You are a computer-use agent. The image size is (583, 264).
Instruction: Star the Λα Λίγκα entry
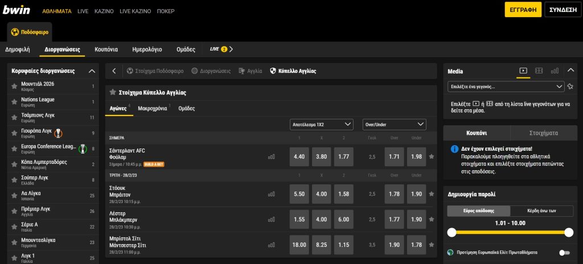click(x=14, y=196)
